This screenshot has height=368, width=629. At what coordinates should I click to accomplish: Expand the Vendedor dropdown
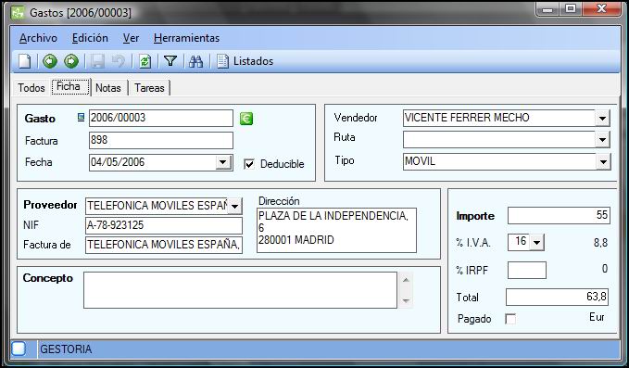tap(602, 118)
